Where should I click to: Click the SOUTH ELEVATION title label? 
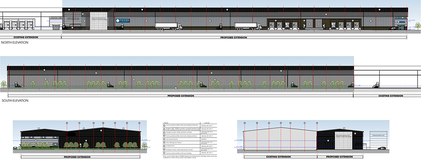[15, 101]
